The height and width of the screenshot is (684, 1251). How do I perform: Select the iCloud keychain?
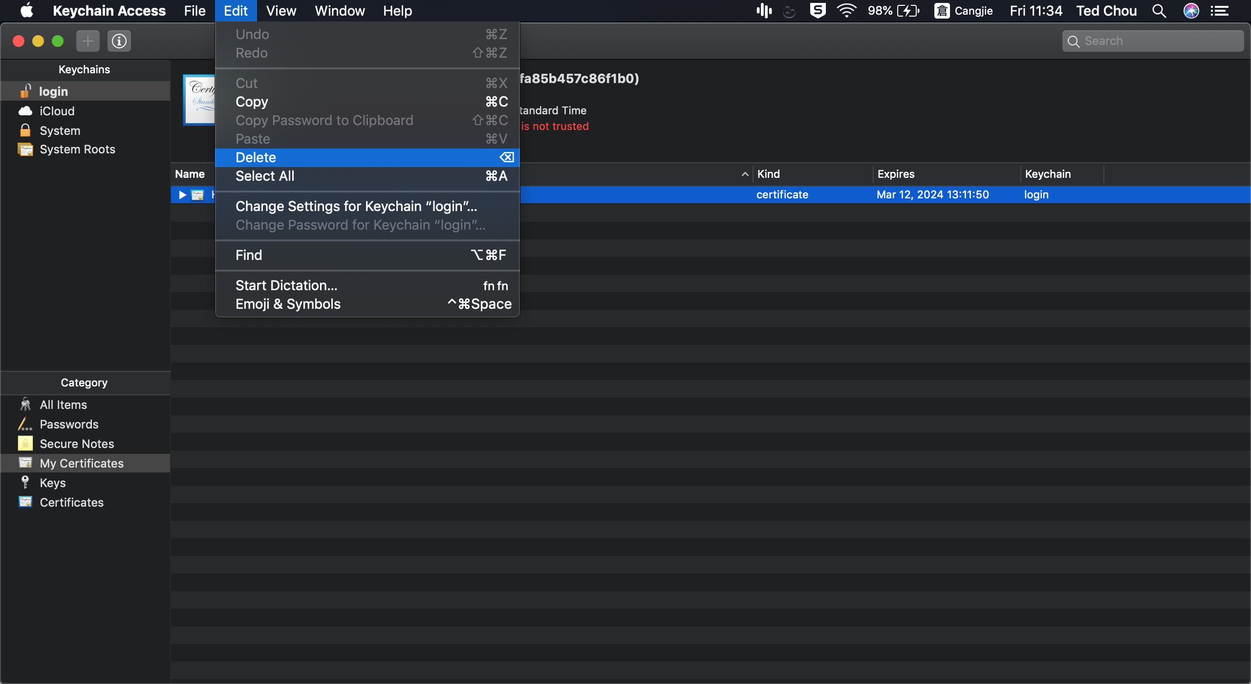[86, 111]
